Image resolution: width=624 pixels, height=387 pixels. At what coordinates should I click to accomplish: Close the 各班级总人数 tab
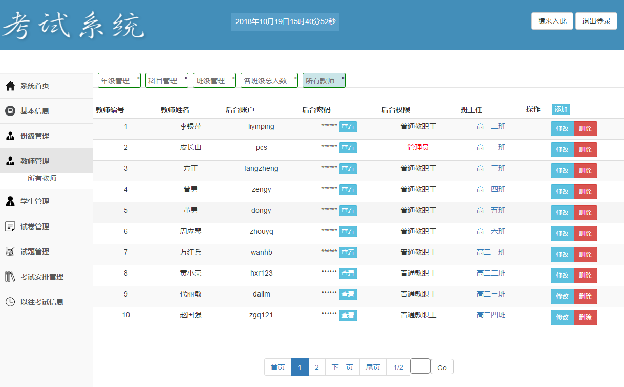295,78
